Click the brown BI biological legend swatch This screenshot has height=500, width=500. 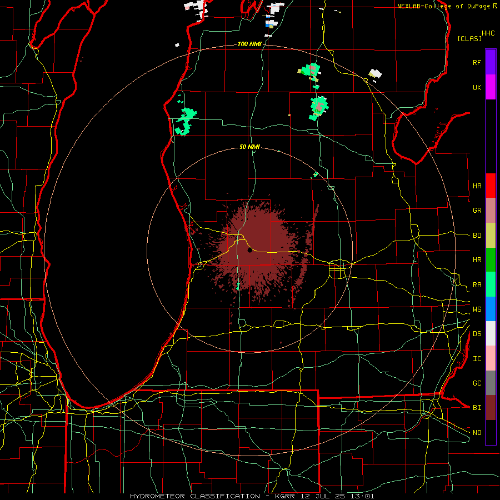tap(491, 408)
